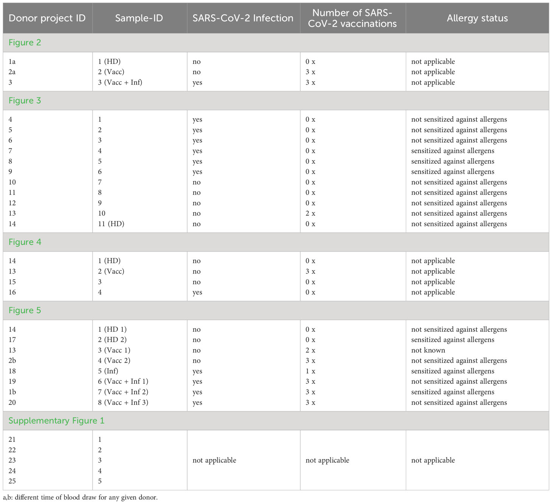Click donor ID 1a in Figure 2
552x504 pixels.
pyautogui.click(x=12, y=62)
